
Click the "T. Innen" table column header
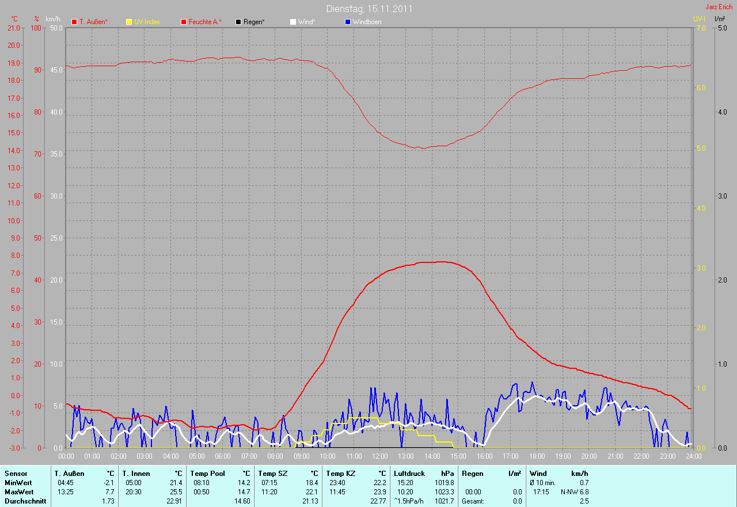coord(136,474)
